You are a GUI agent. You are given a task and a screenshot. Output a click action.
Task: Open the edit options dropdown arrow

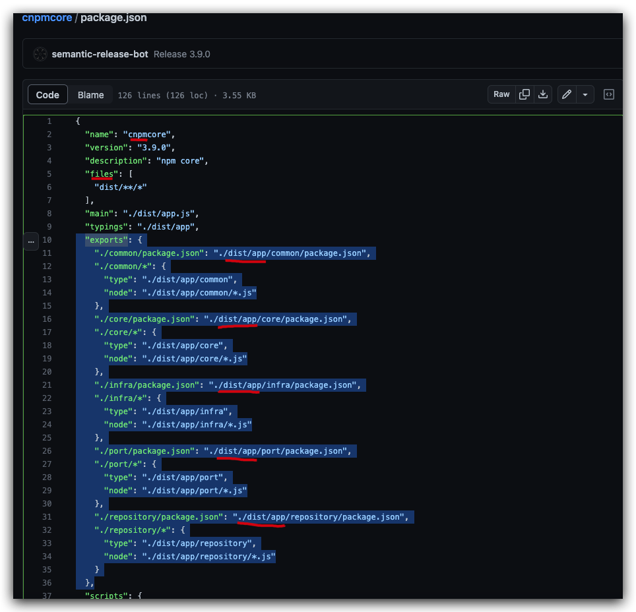pos(584,94)
